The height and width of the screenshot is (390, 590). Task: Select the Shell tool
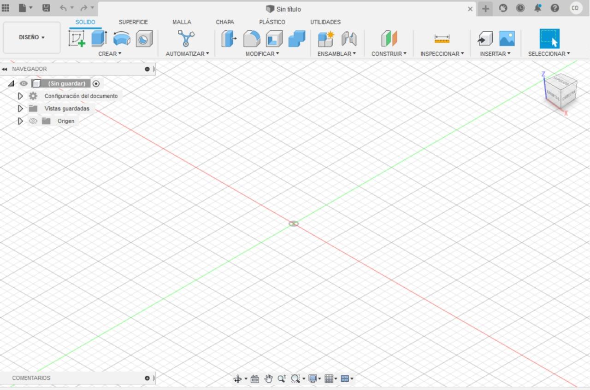click(274, 39)
